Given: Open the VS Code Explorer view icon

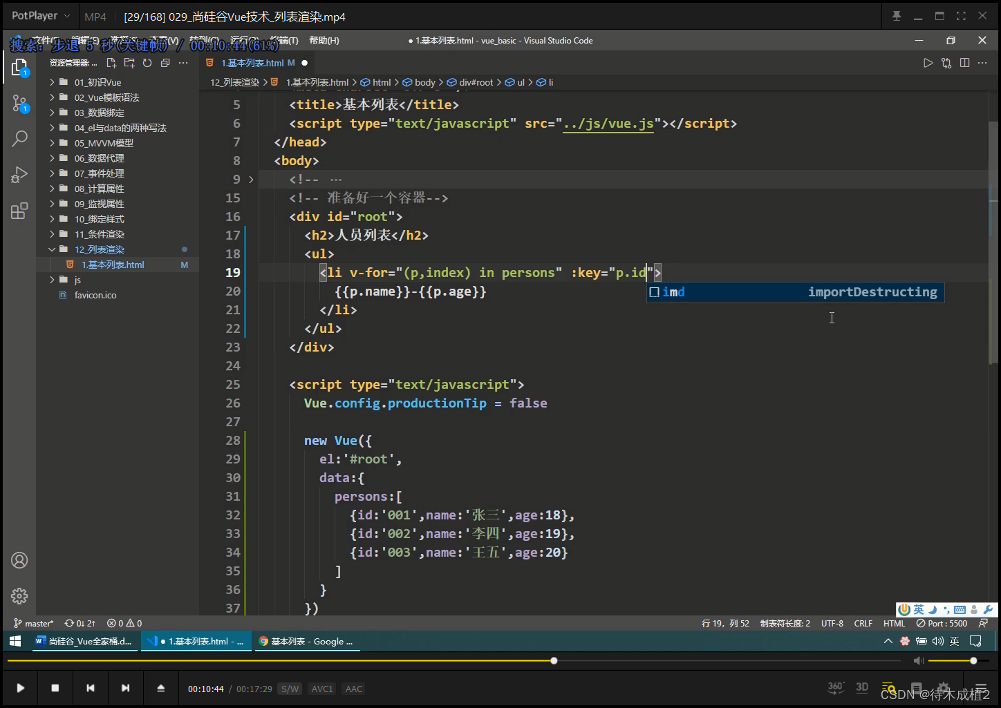Looking at the screenshot, I should point(19,67).
